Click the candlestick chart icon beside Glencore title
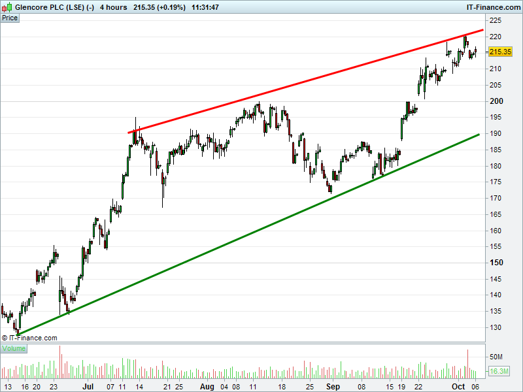This screenshot has width=523, height=392. tap(7, 7)
